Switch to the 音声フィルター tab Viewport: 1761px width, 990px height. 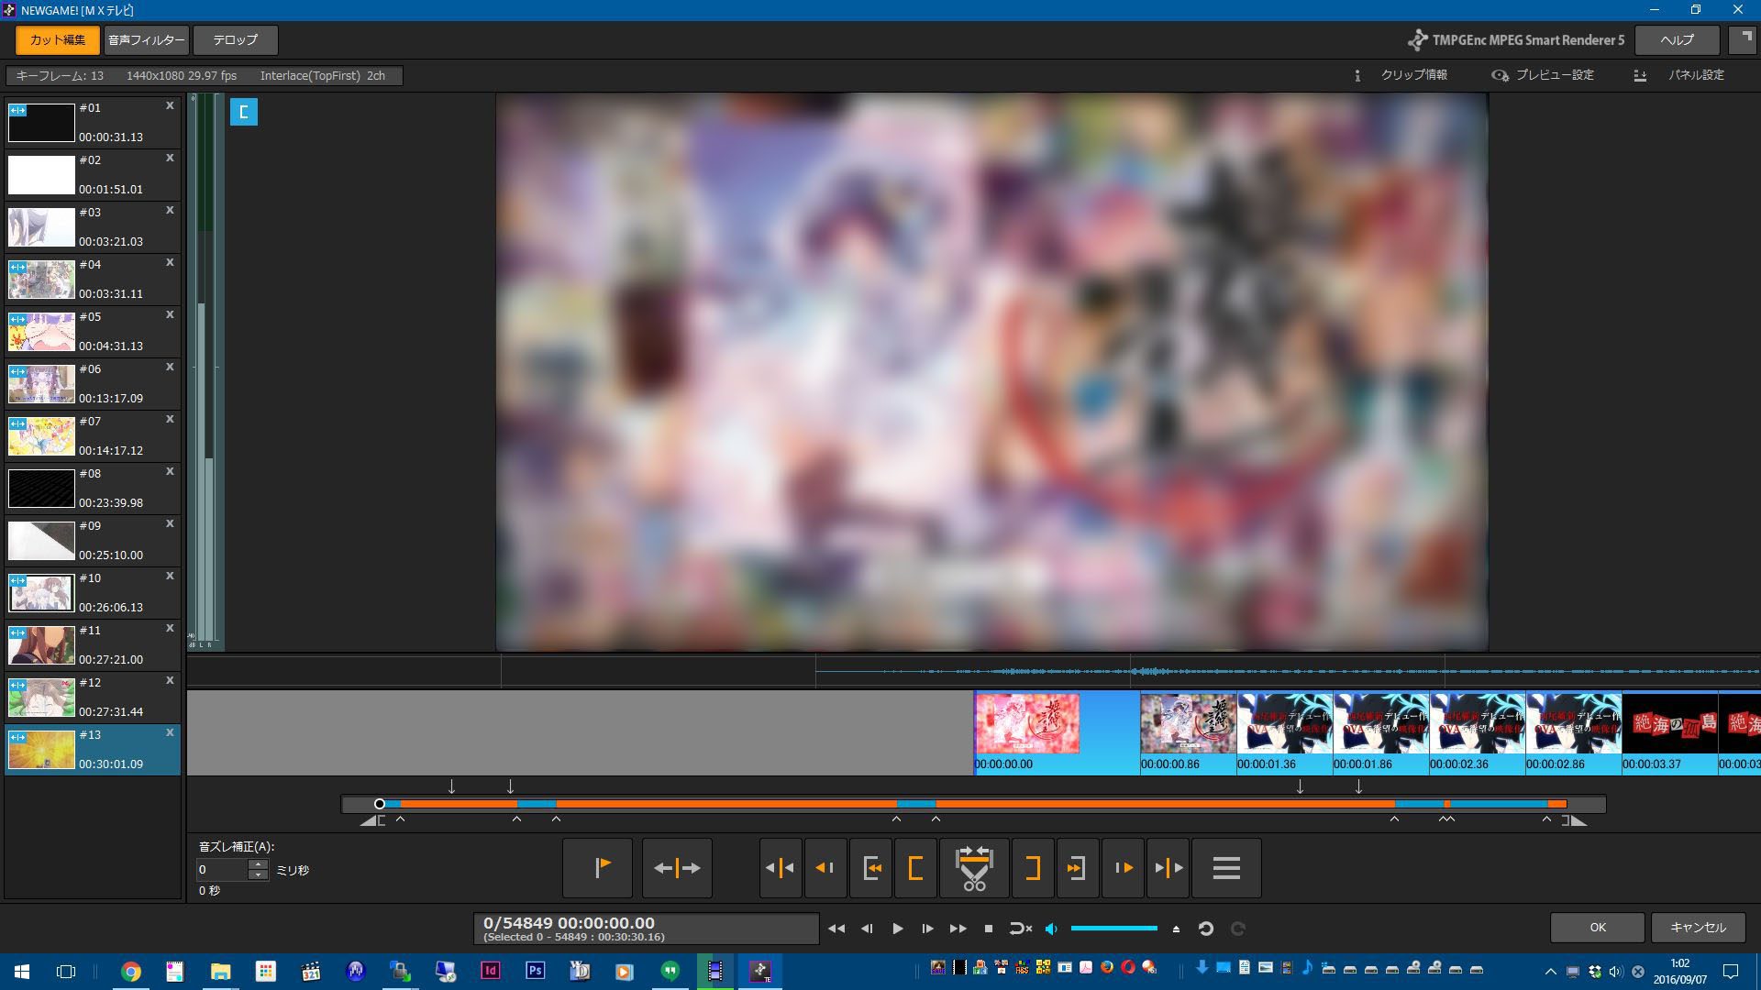(146, 40)
